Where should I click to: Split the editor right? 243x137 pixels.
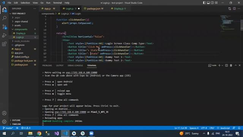pos(234,8)
